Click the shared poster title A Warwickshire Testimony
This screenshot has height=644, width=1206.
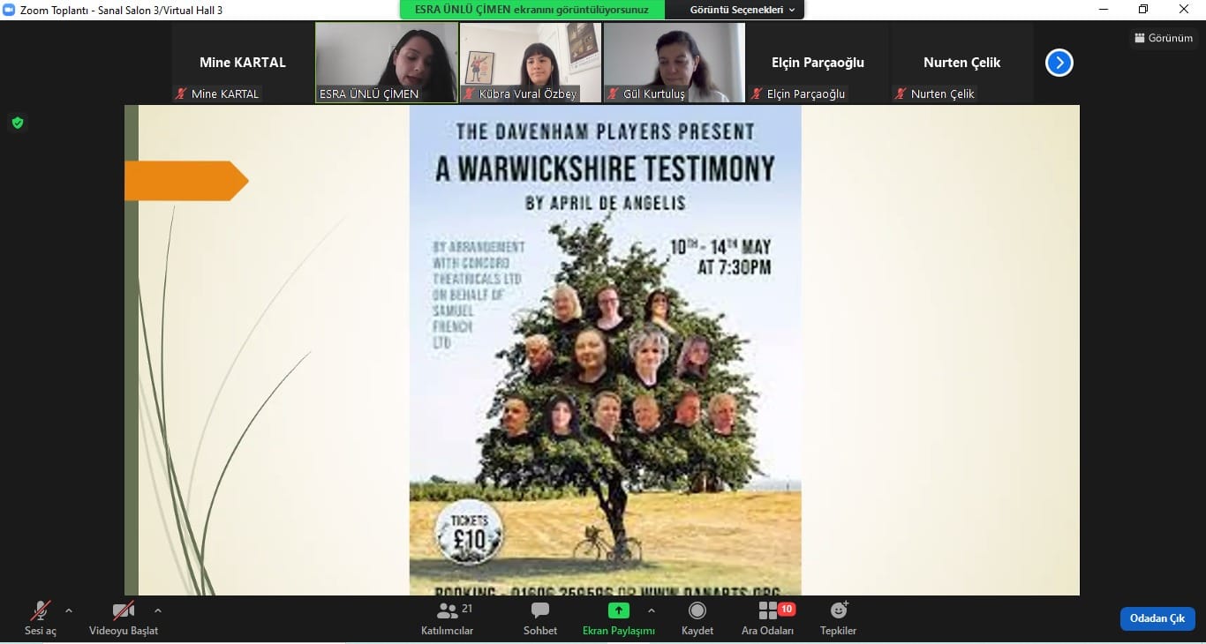point(605,168)
